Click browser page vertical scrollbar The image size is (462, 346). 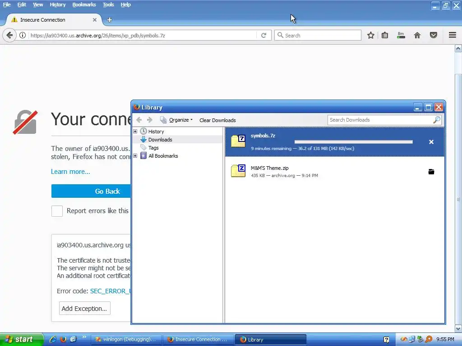[458, 199]
